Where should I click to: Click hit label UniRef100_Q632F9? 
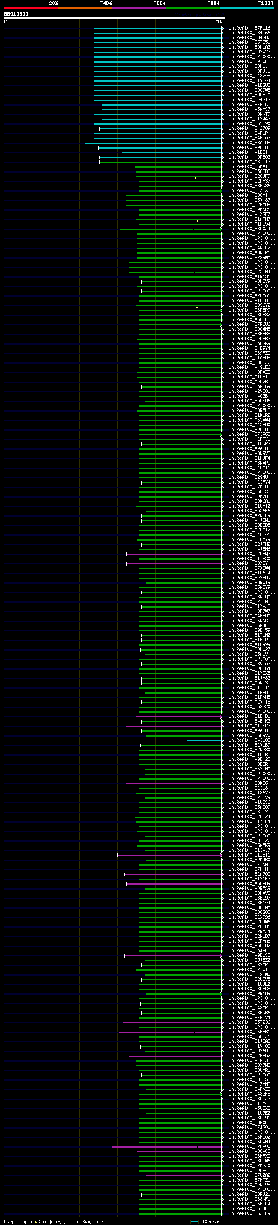[249, 1214]
